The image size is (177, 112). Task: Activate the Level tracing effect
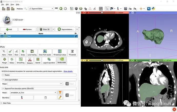[x=32, y=53]
